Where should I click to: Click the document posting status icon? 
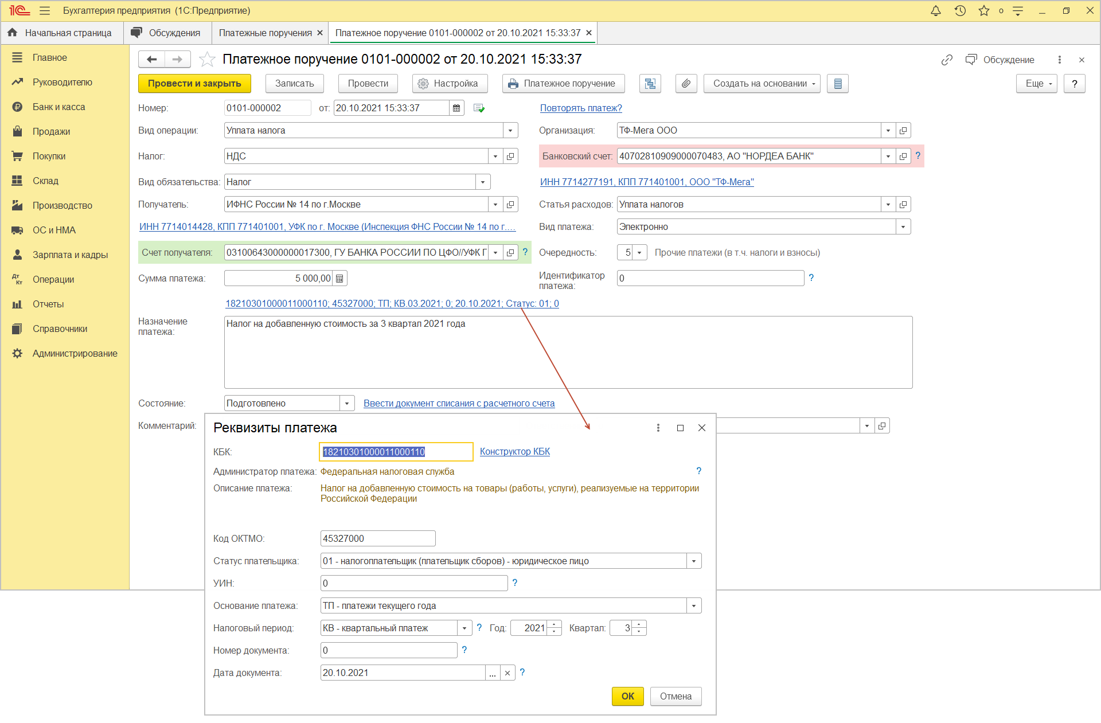pyautogui.click(x=479, y=108)
